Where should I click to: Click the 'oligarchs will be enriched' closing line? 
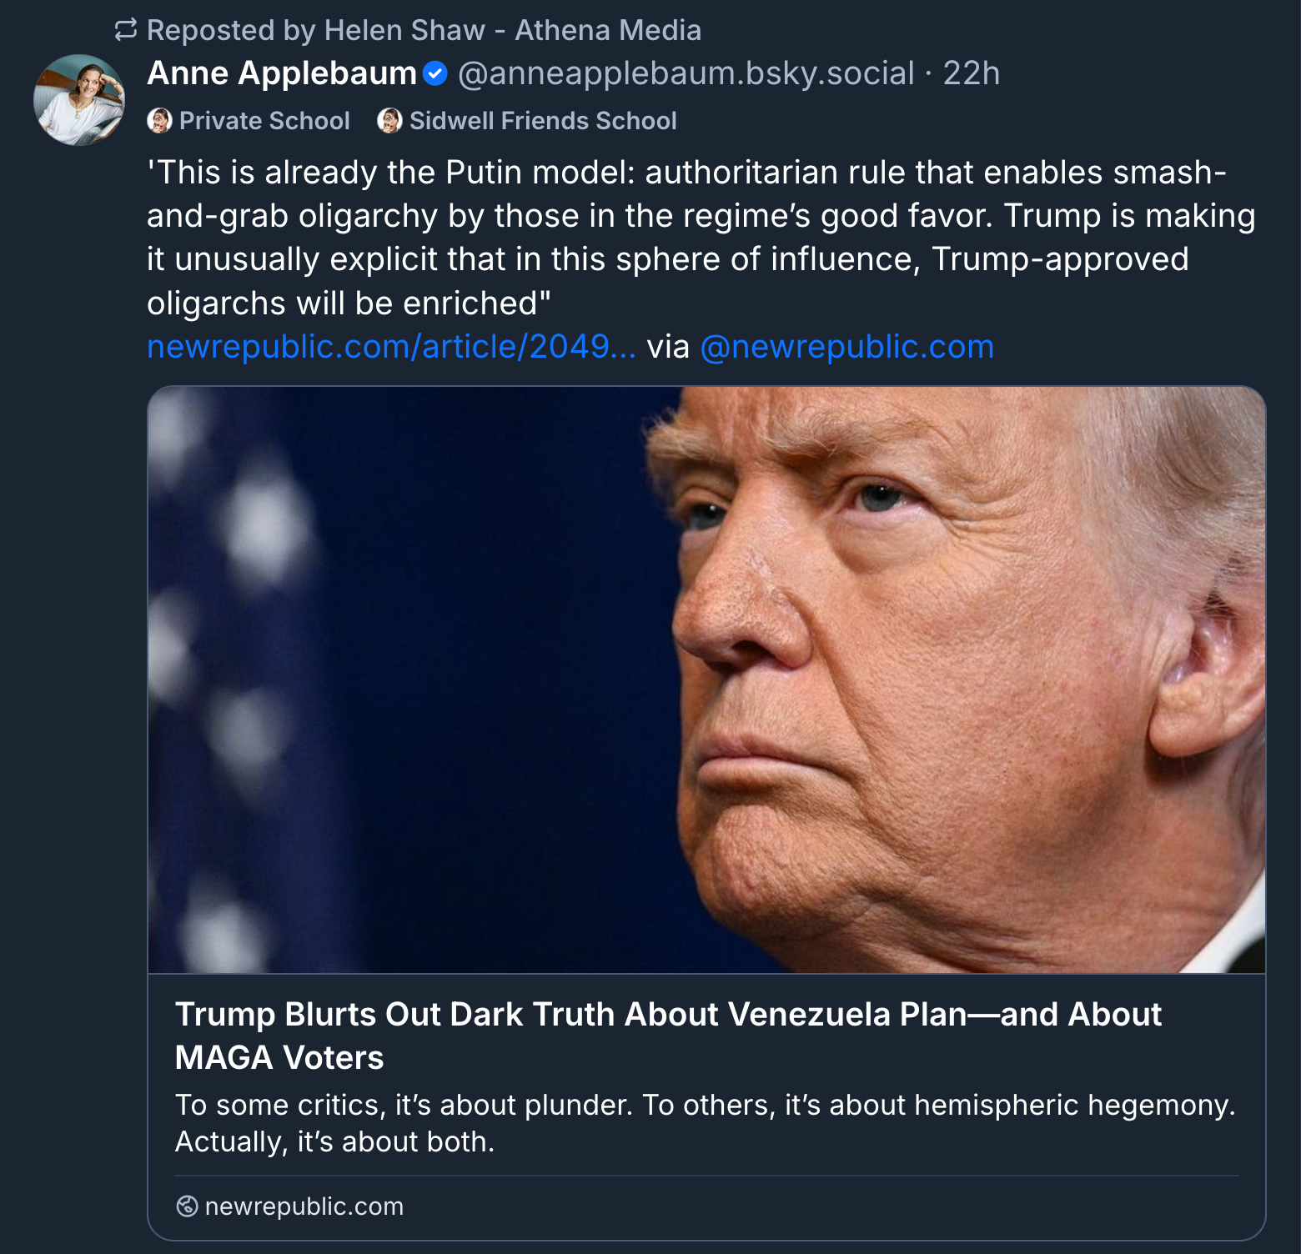click(x=349, y=303)
